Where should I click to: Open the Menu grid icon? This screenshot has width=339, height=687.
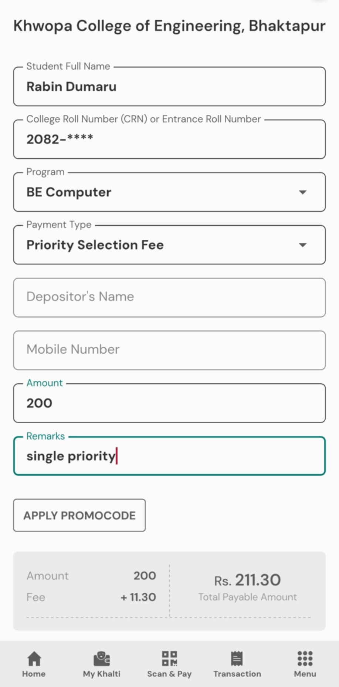tap(305, 659)
